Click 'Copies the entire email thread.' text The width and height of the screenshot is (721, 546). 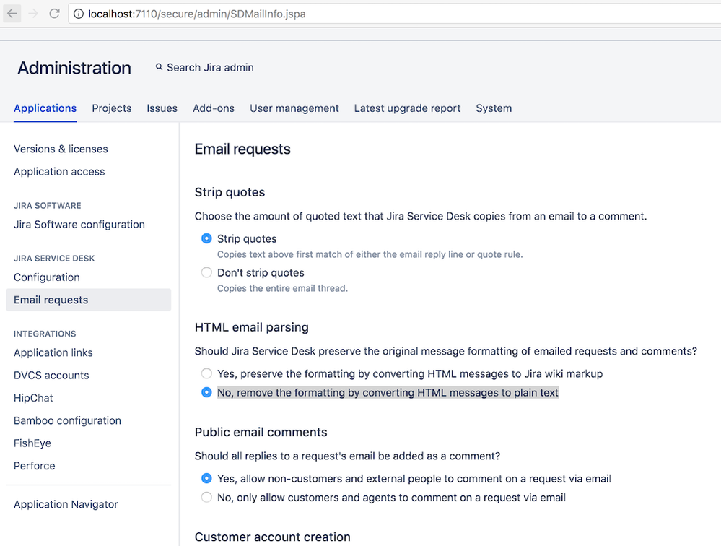[x=282, y=288]
